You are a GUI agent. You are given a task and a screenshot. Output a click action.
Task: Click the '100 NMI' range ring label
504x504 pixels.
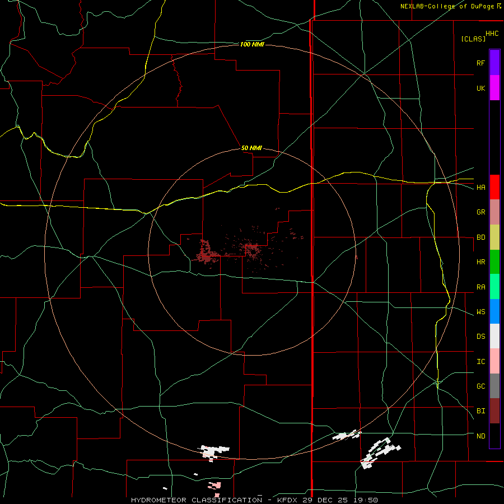pos(252,44)
